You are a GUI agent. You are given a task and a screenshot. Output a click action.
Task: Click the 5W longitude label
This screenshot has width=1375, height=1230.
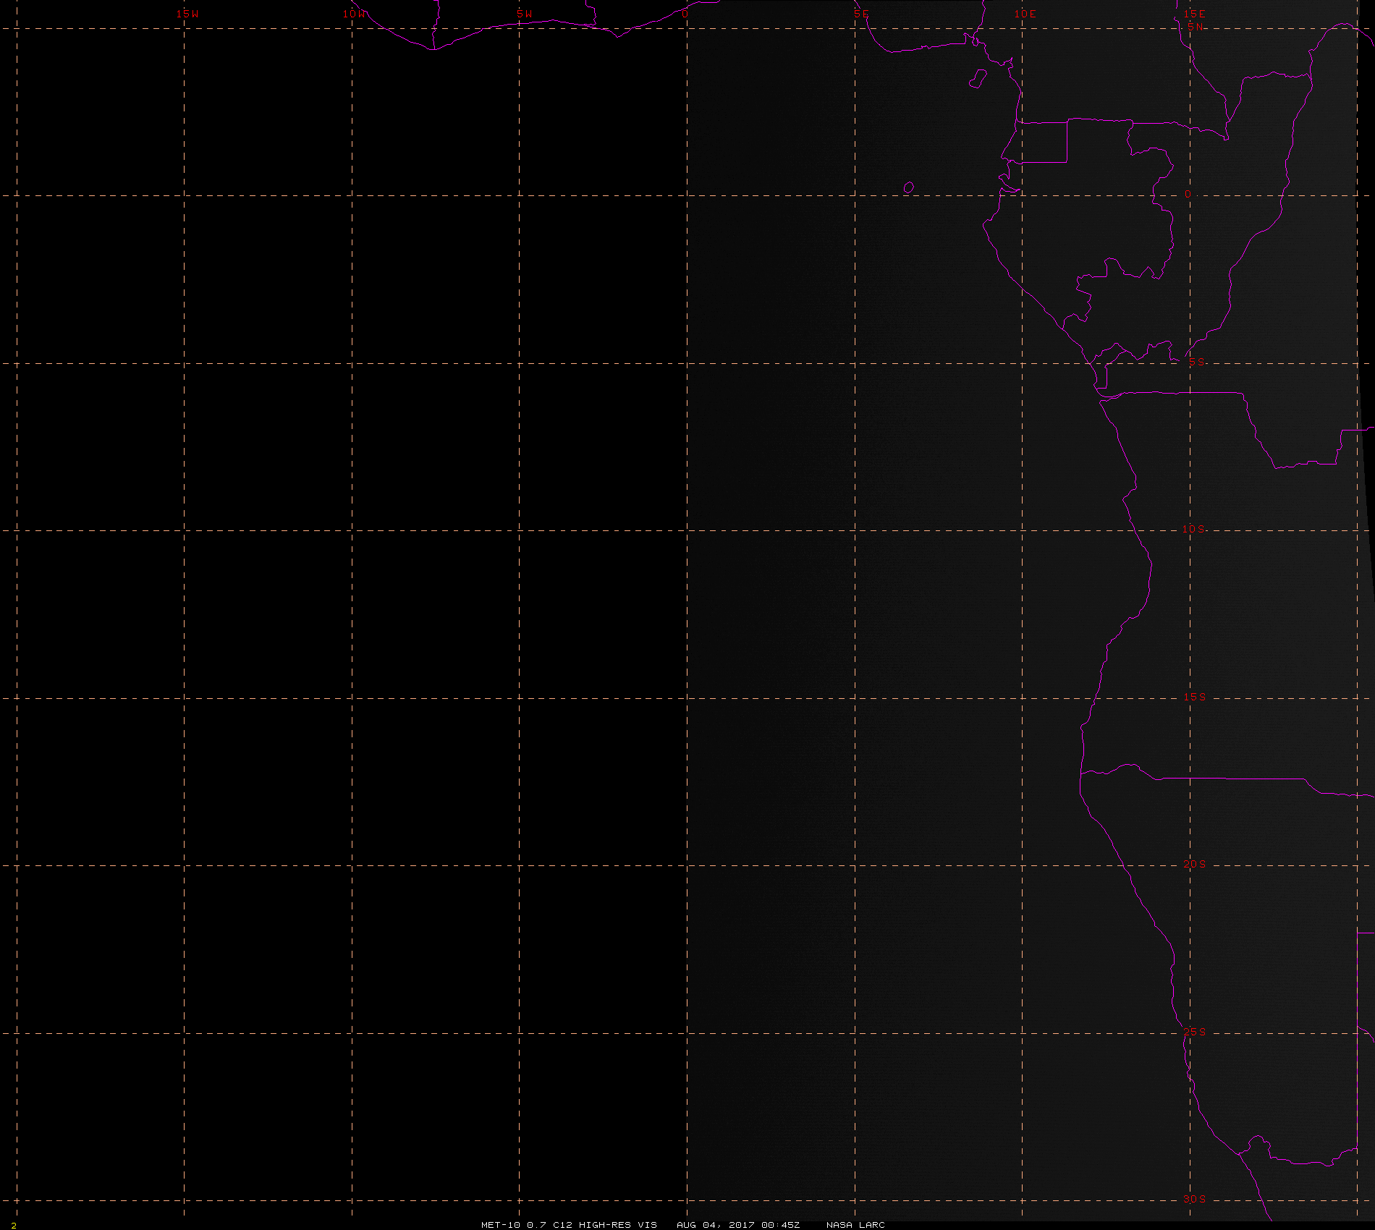click(525, 14)
